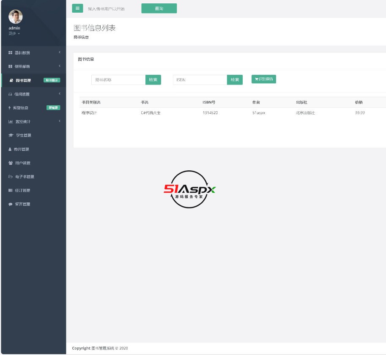Click the 价格 column header
This screenshot has height=355, width=386.
pyautogui.click(x=359, y=102)
